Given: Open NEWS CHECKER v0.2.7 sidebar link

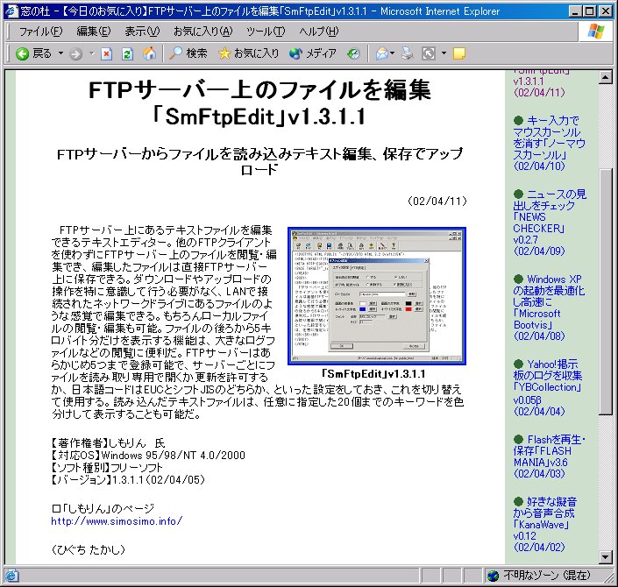Looking at the screenshot, I should coord(550,223).
